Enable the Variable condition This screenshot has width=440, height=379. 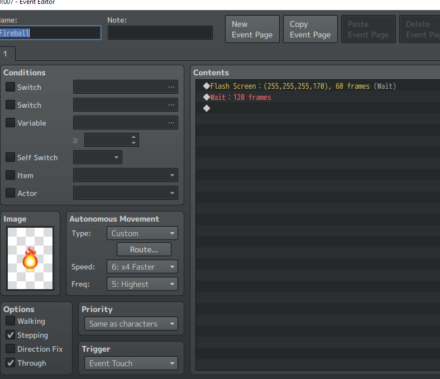[x=11, y=123]
